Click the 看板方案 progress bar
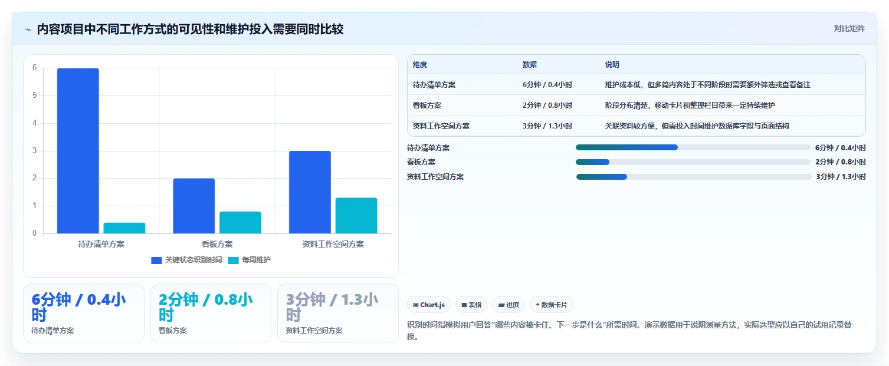This screenshot has height=366, width=889. 693,162
